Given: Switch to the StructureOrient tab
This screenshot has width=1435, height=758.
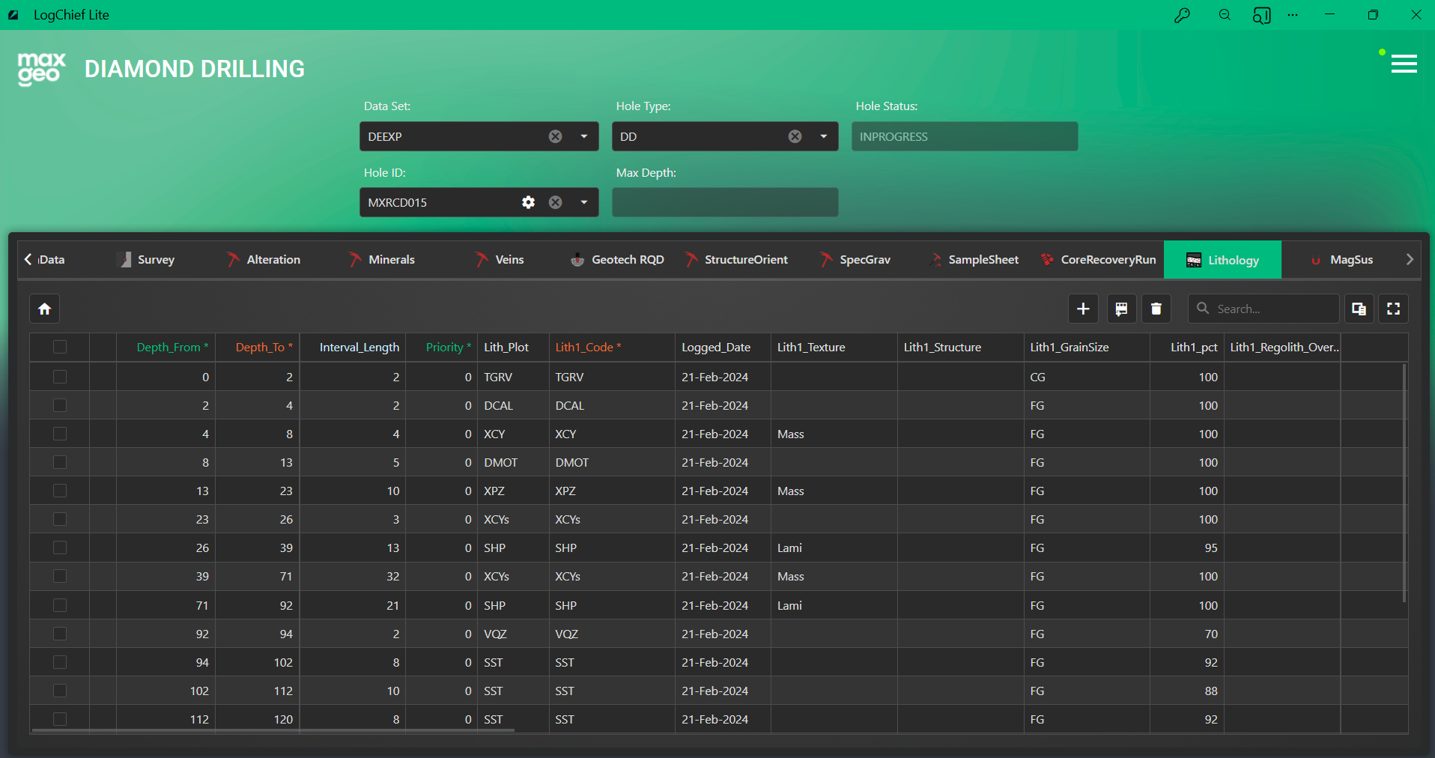Looking at the screenshot, I should tap(736, 259).
